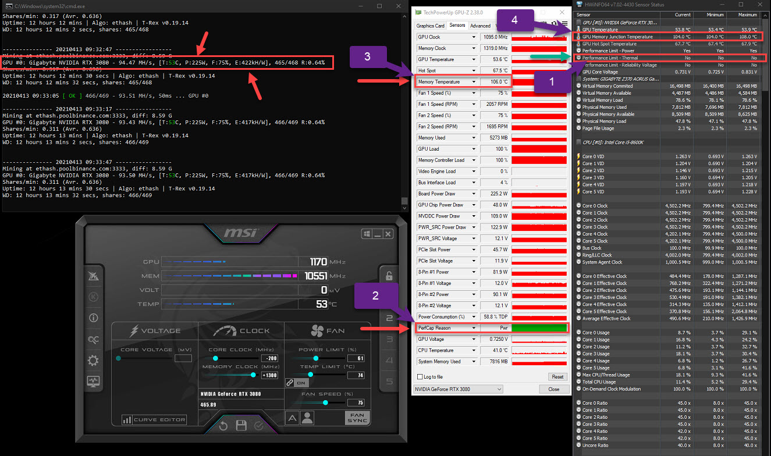
Task: Open the Hot Spot sensor dropdown in GPU-Z
Action: [474, 70]
